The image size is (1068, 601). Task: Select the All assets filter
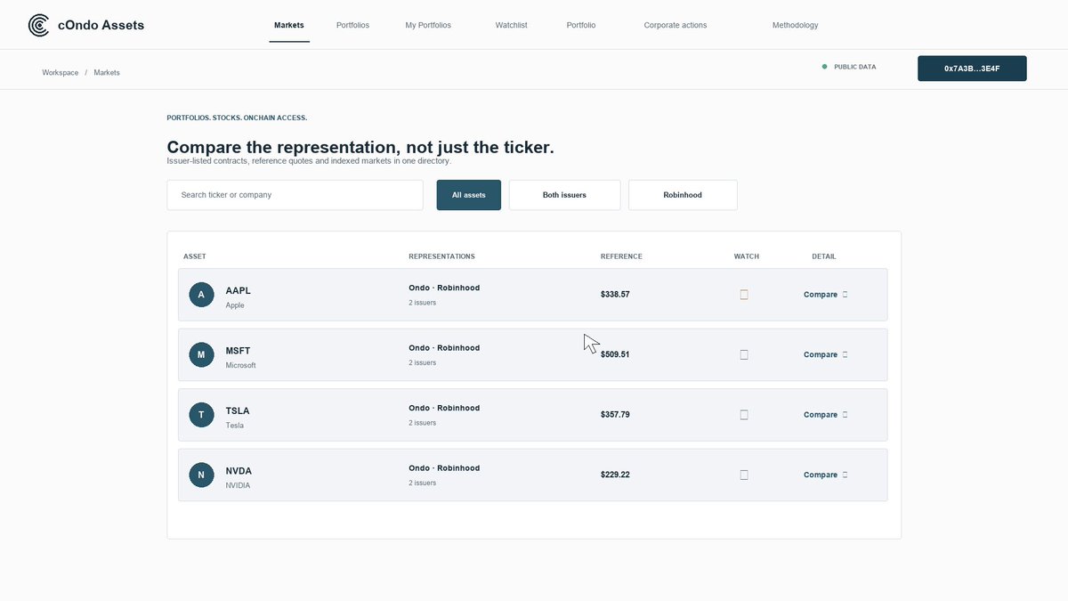point(469,195)
